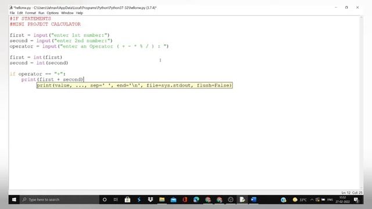Open the Options menu
The height and width of the screenshot is (209, 372).
[x=52, y=13]
